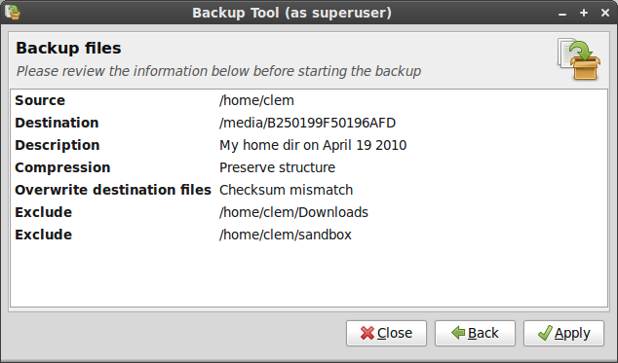The width and height of the screenshot is (618, 363).
Task: Click the /media/B250199F50196AFD destination value
Action: [307, 123]
